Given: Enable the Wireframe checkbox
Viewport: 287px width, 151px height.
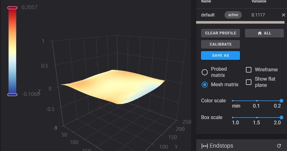Looking at the screenshot, I should (x=249, y=70).
